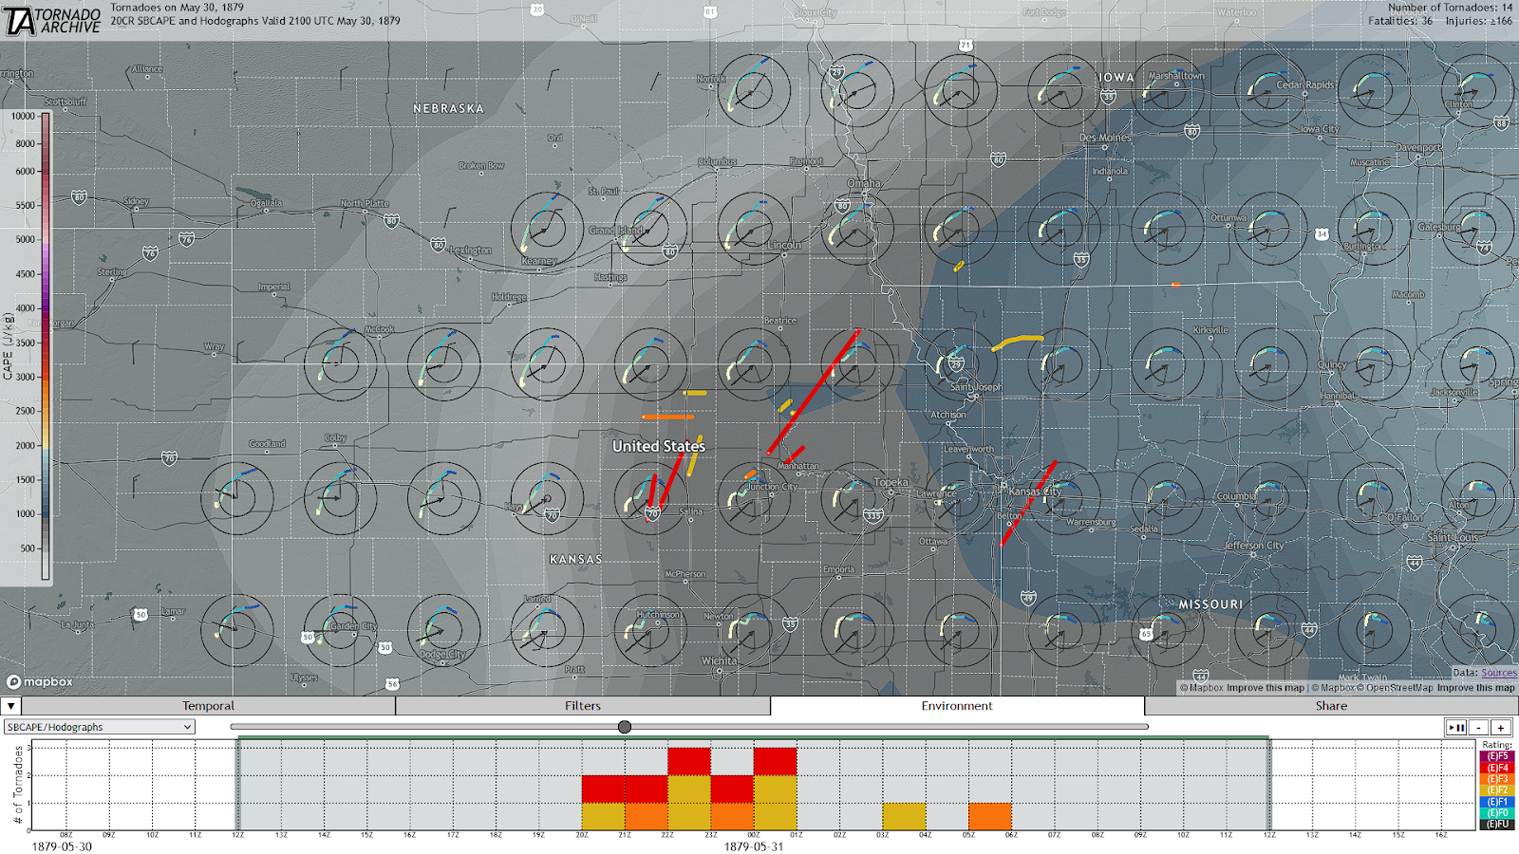Select the hodograph at Grand Island
Image resolution: width=1519 pixels, height=854 pixels.
[x=650, y=229]
